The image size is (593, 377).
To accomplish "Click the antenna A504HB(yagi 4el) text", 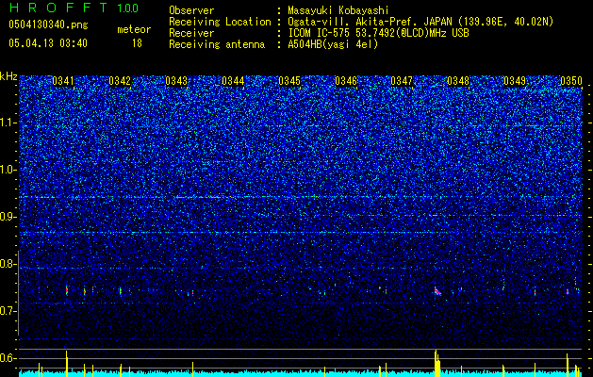I will coord(333,44).
